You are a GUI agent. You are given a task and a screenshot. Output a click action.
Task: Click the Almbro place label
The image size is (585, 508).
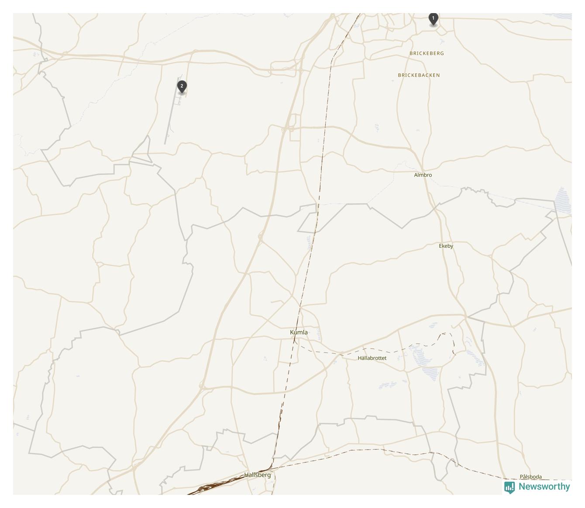pos(423,175)
